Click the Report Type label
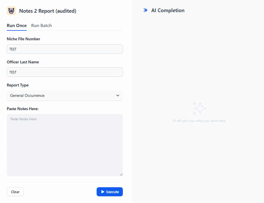264x203 pixels. pyautogui.click(x=18, y=85)
